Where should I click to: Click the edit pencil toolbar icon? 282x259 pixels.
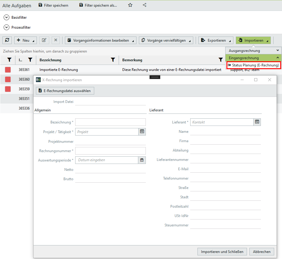click(x=44, y=40)
